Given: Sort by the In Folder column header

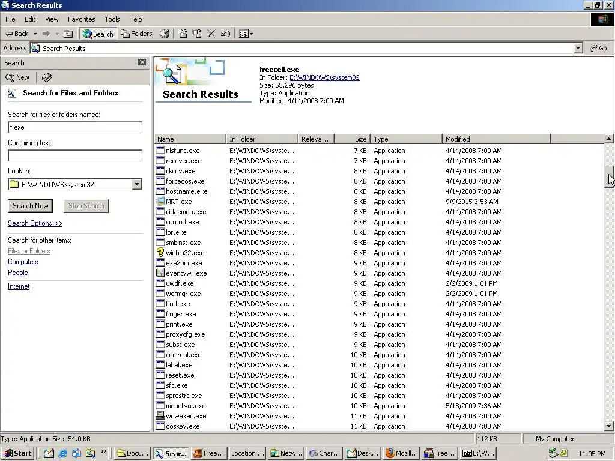Looking at the screenshot, I should [x=262, y=139].
